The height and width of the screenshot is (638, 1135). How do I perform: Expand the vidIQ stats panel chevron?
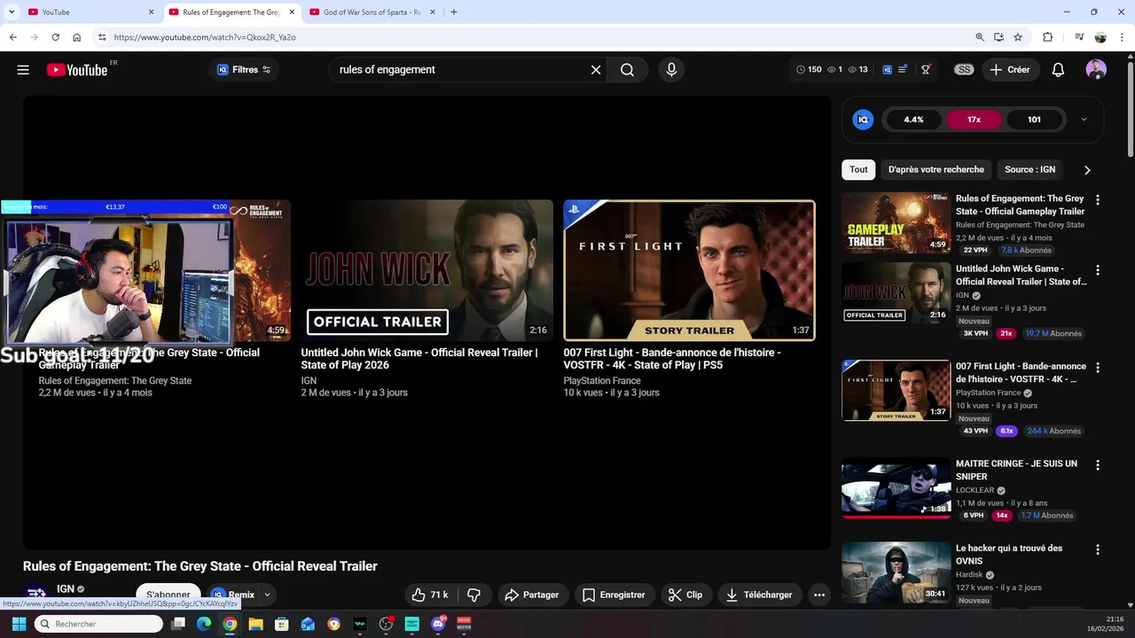[x=1084, y=120]
